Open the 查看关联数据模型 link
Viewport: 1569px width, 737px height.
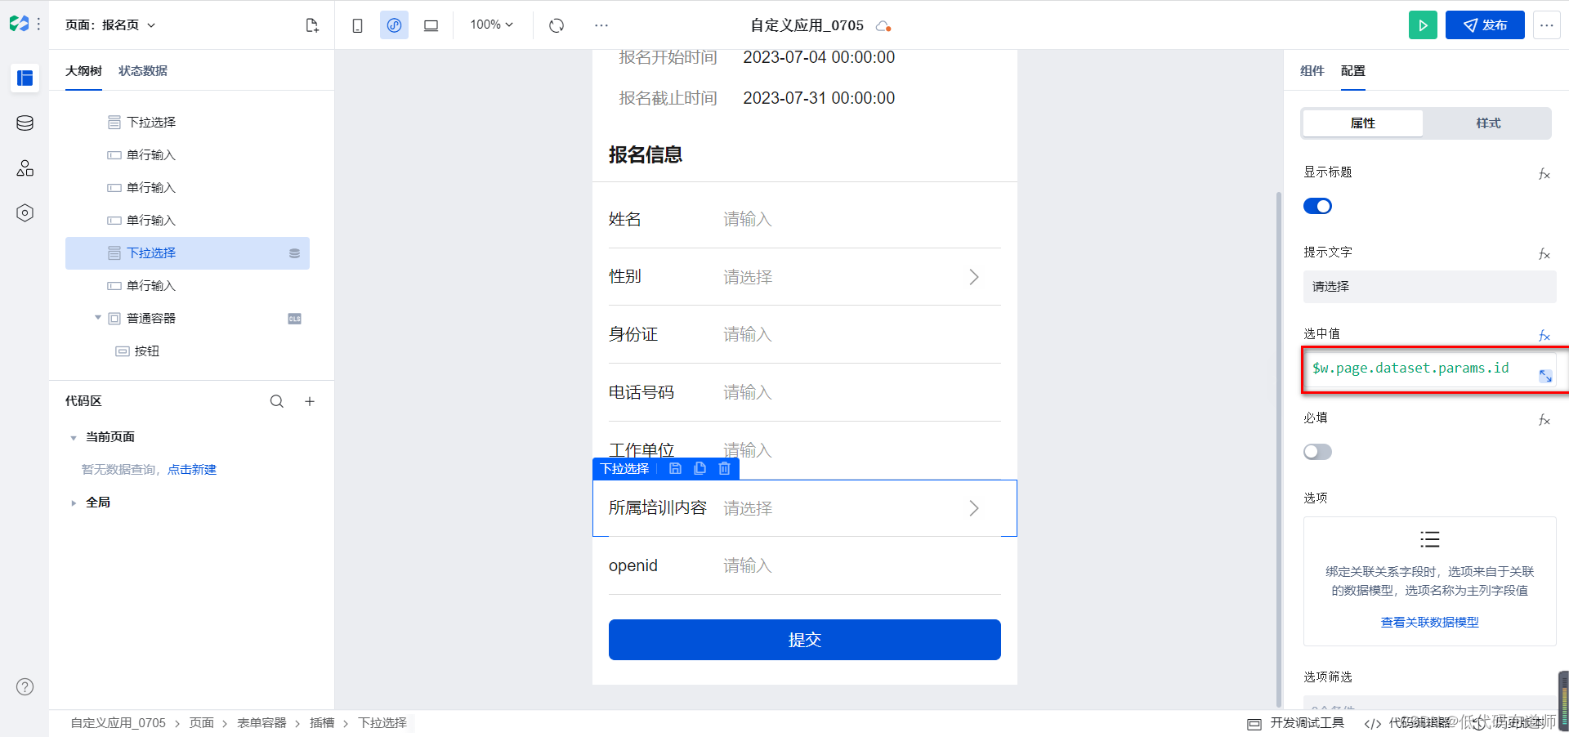pos(1429,623)
